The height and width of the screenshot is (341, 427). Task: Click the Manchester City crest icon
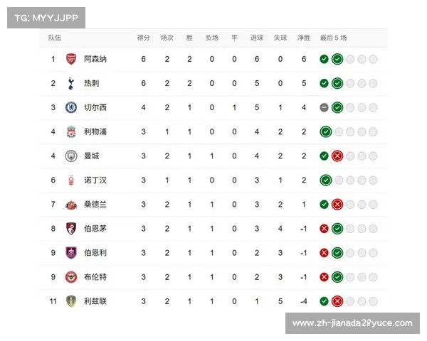coord(70,156)
